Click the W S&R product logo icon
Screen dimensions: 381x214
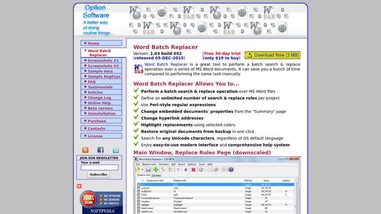(x=138, y=69)
